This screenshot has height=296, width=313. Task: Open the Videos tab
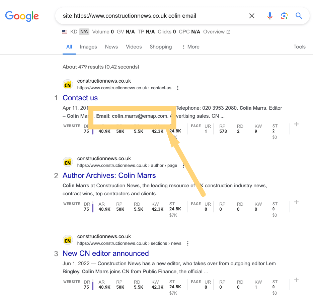pos(134,47)
